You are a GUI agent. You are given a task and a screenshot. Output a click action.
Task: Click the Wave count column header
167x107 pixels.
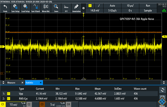point(140,89)
